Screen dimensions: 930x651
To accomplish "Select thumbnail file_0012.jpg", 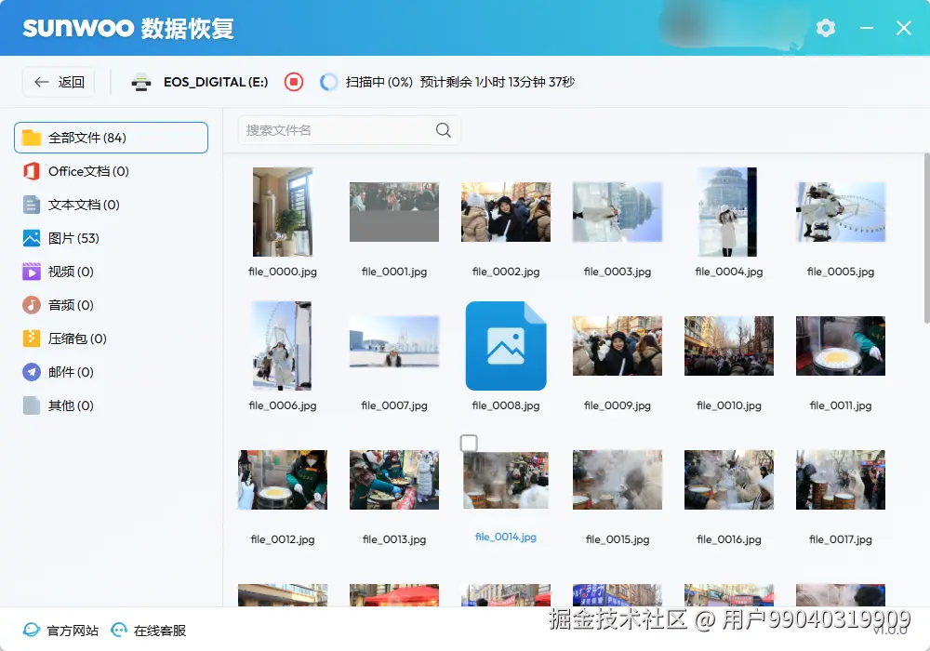I will [x=283, y=480].
